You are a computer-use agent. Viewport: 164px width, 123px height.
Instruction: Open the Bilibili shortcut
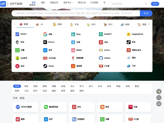pyautogui.click(x=73, y=50)
